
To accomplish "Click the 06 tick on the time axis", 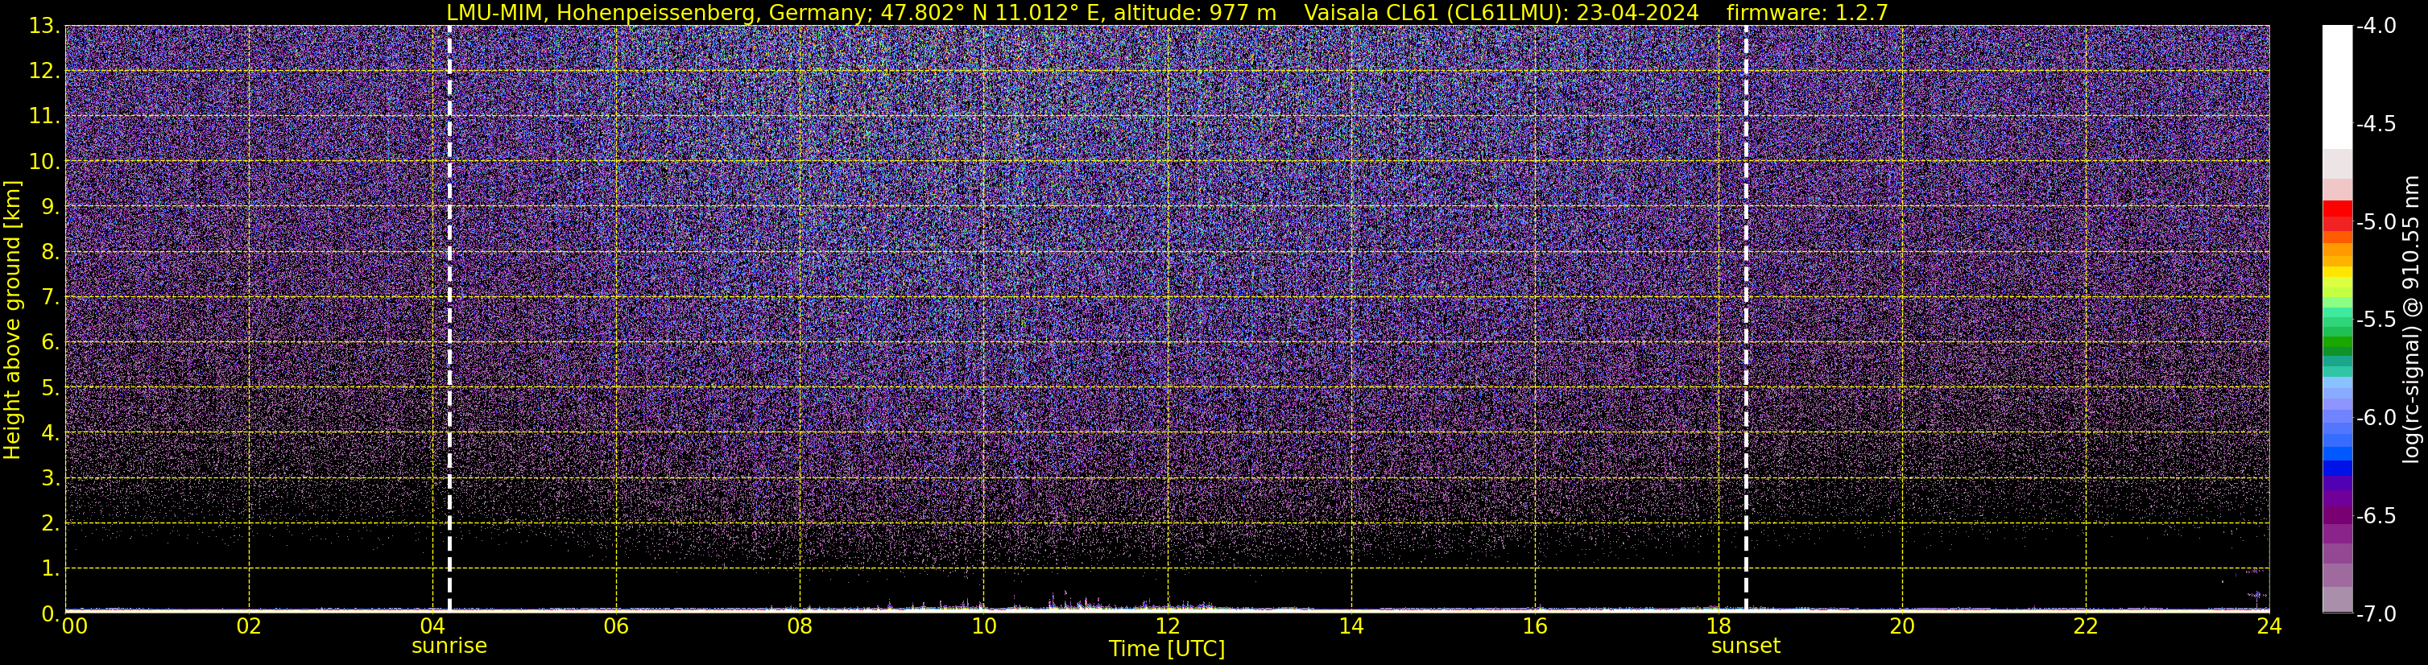I will point(615,627).
